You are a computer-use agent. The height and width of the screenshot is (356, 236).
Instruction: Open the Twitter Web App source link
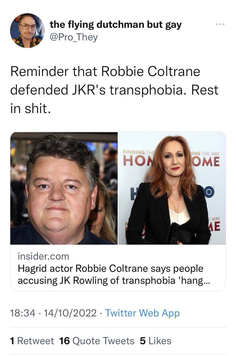pyautogui.click(x=142, y=313)
